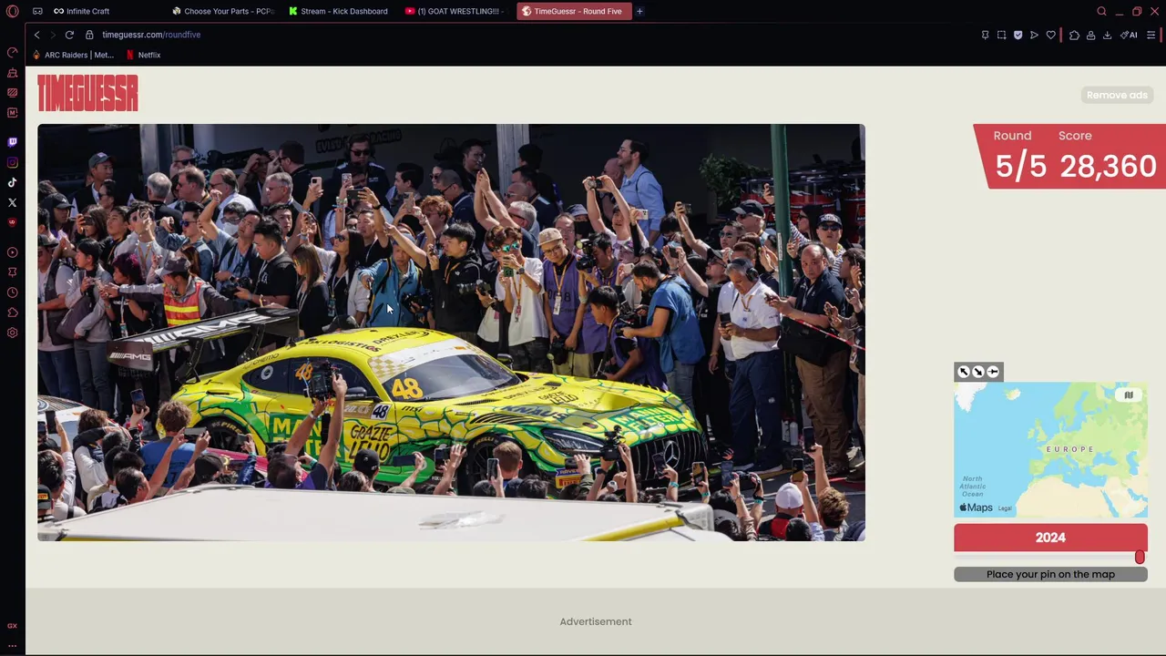Open the Instagram sidebar icon
The image size is (1166, 656).
[x=12, y=162]
